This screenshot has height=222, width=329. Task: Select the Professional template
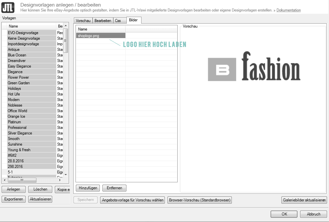tap(32, 128)
